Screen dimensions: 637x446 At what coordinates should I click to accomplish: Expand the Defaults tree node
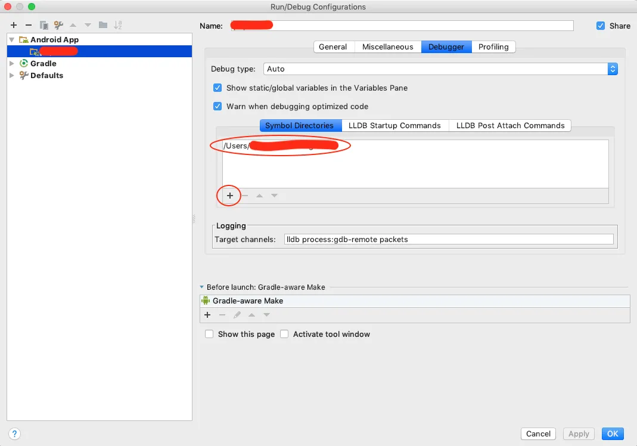[12, 75]
